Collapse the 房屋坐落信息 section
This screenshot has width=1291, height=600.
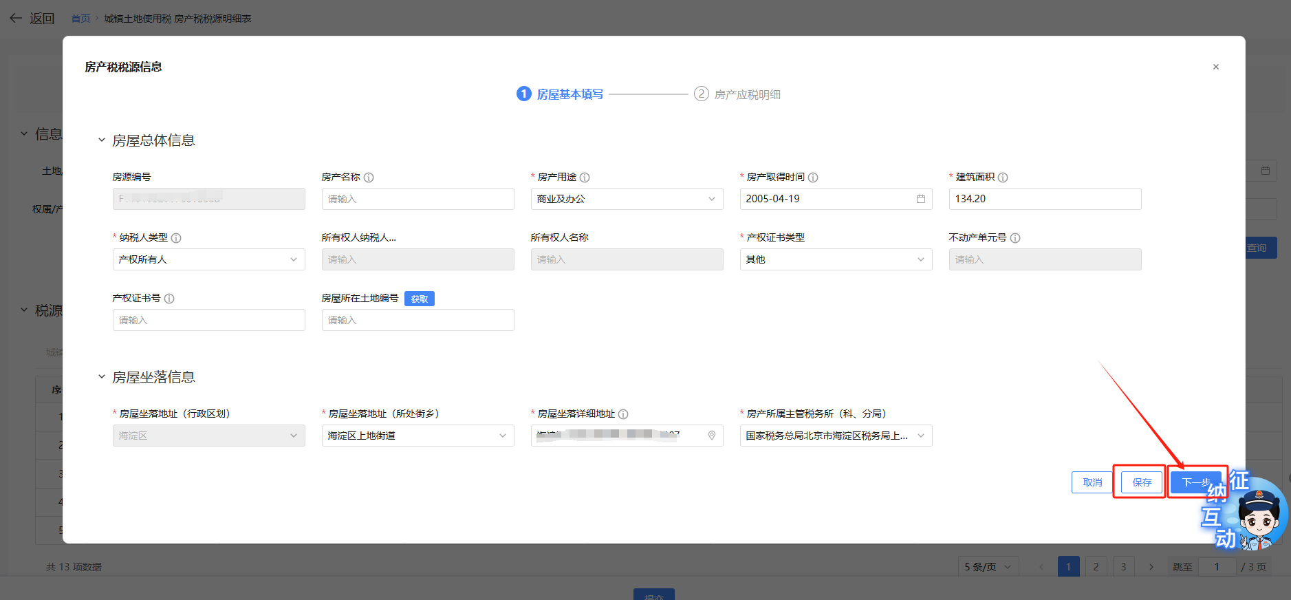click(102, 377)
